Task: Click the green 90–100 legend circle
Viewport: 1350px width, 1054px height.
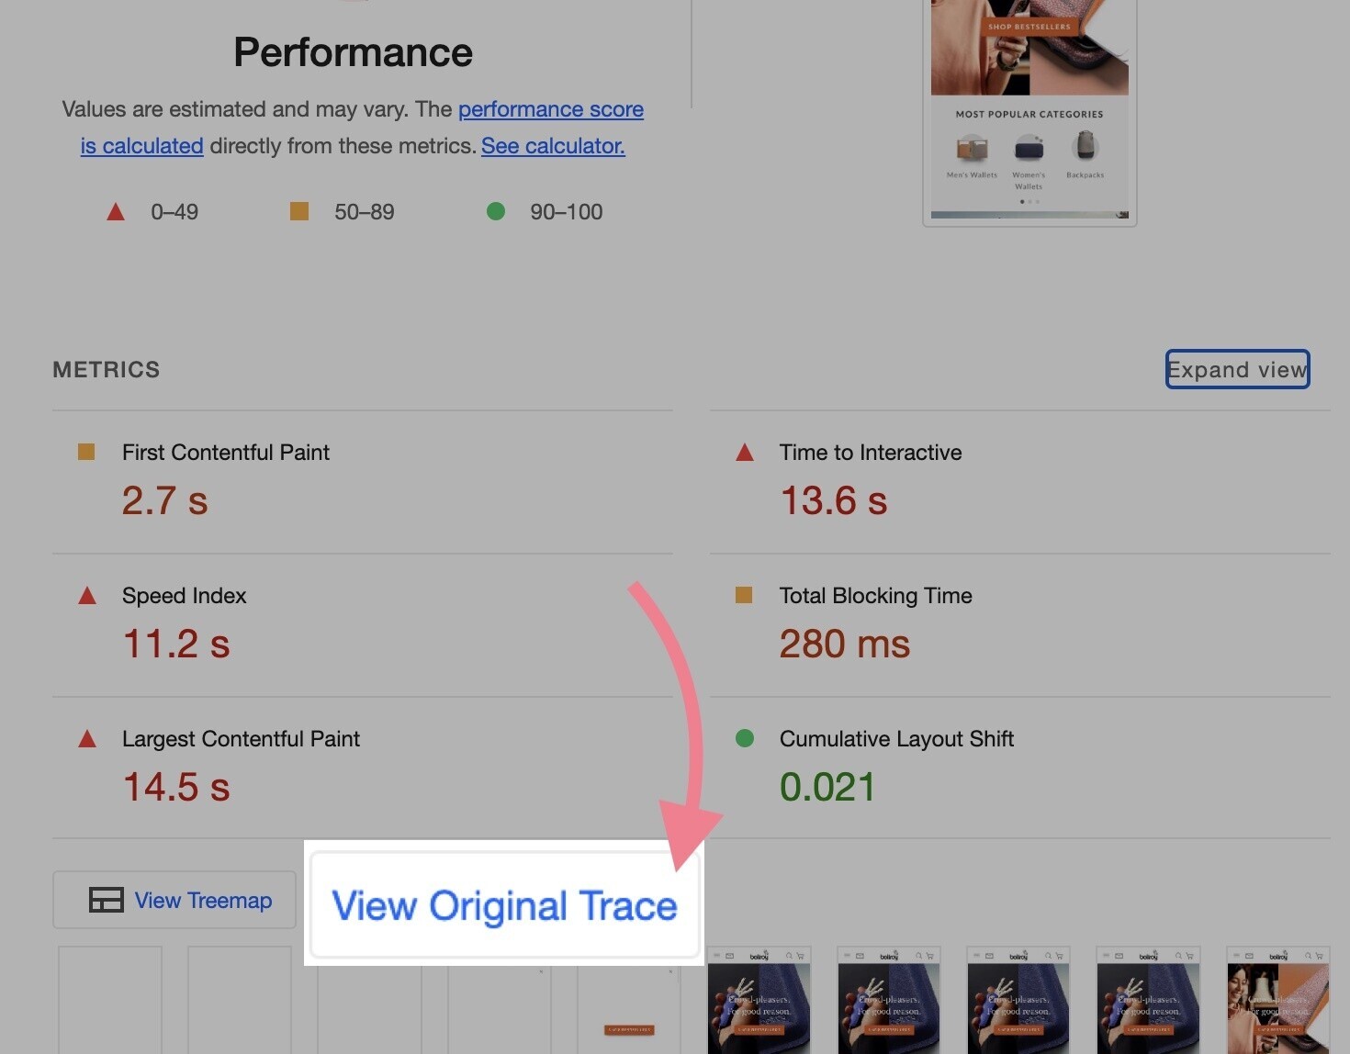Action: point(496,211)
